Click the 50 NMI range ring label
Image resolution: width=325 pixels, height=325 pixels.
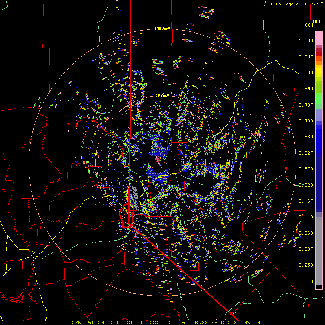tap(162, 95)
